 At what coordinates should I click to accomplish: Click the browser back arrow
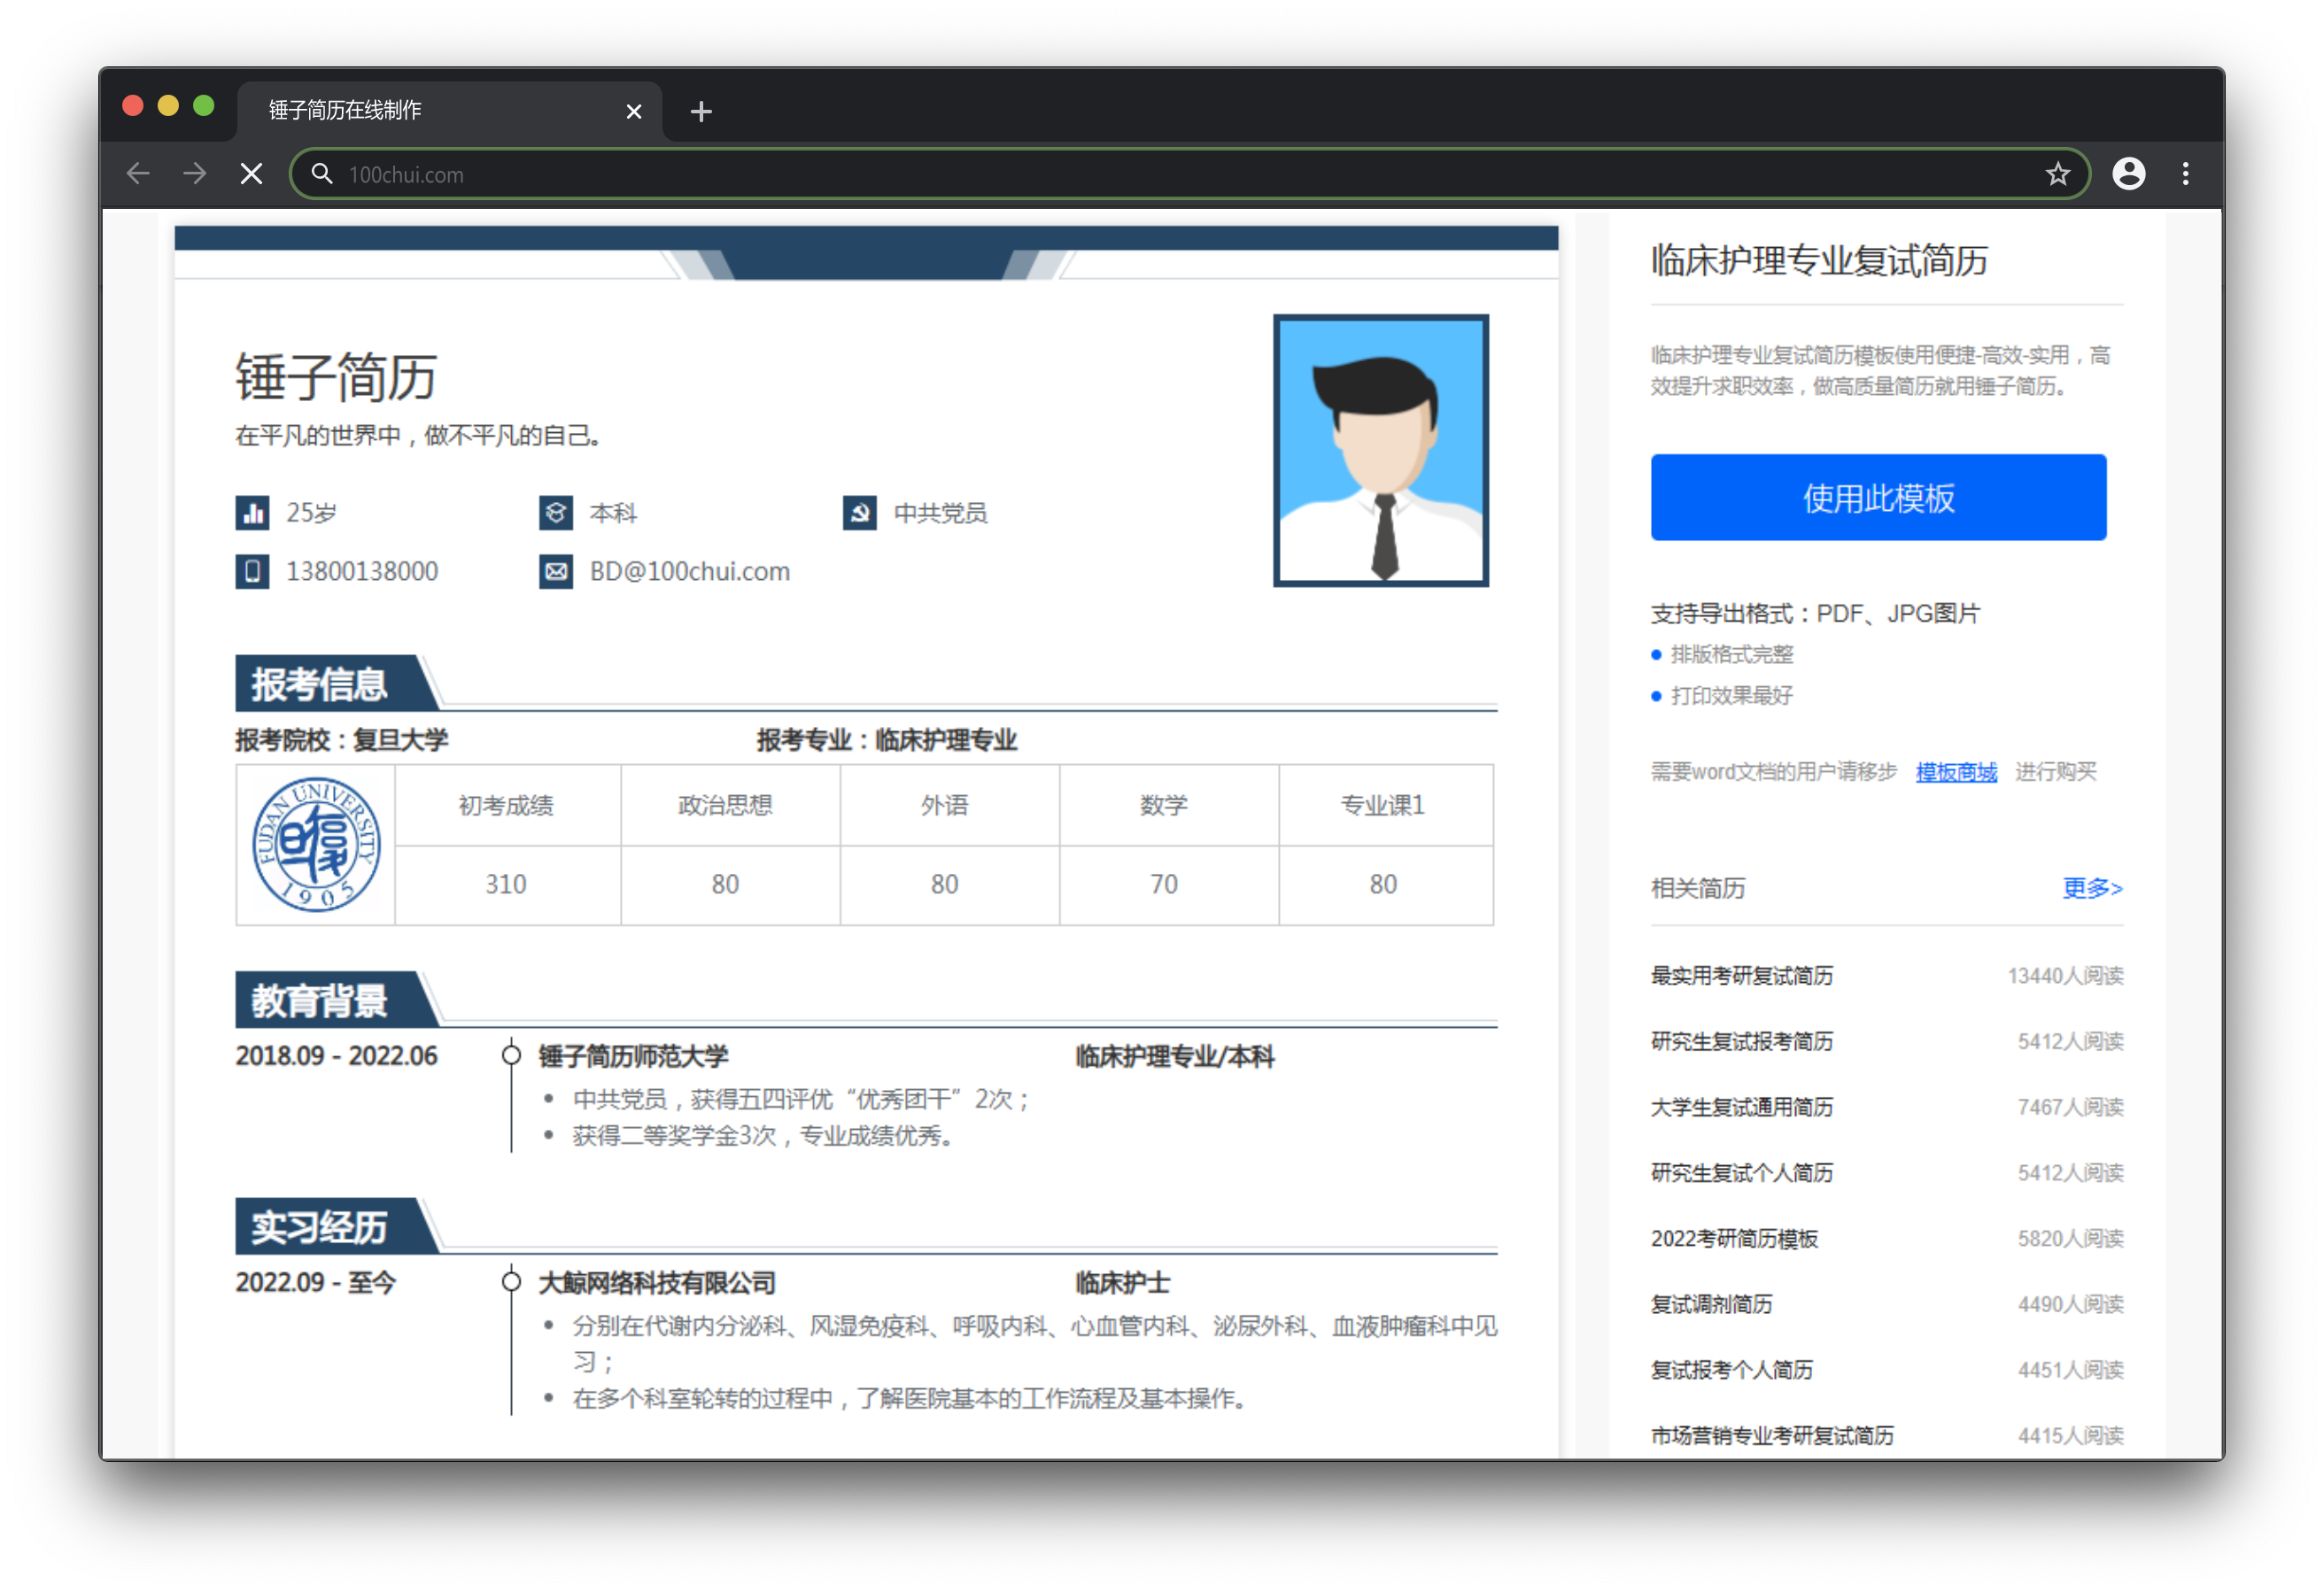pyautogui.click(x=138, y=174)
